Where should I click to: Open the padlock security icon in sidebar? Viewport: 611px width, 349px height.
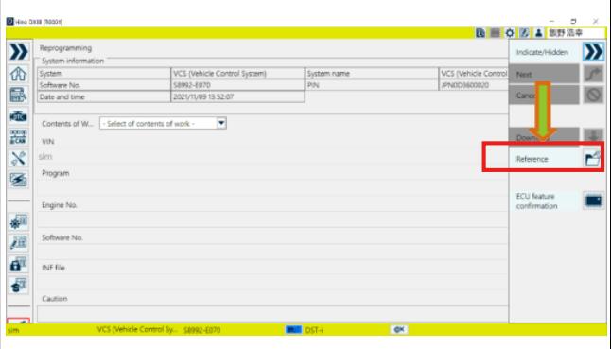(18, 264)
